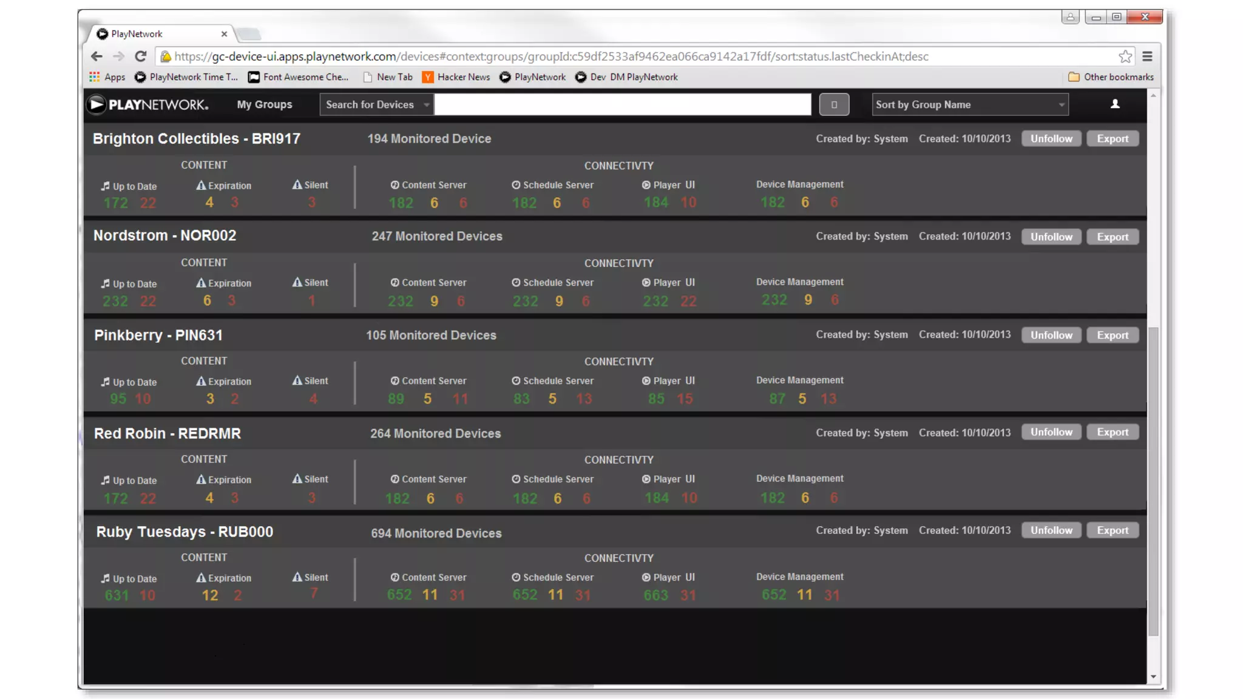Click the square button beside search box

pos(834,104)
